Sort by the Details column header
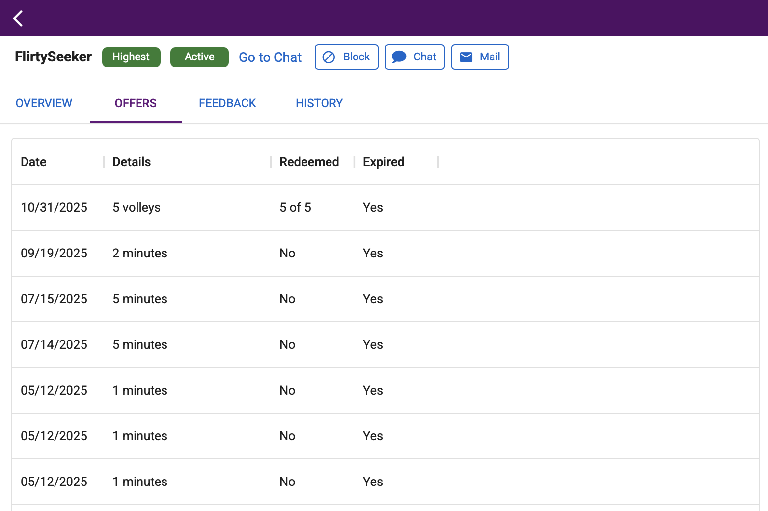This screenshot has width=768, height=511. (132, 162)
